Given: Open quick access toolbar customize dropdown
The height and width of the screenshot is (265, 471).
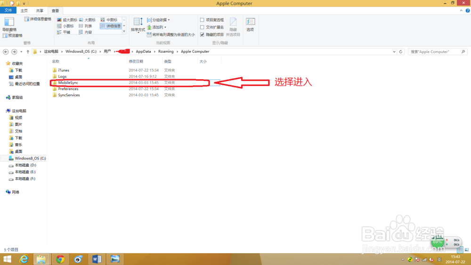Looking at the screenshot, I should 24,3.
